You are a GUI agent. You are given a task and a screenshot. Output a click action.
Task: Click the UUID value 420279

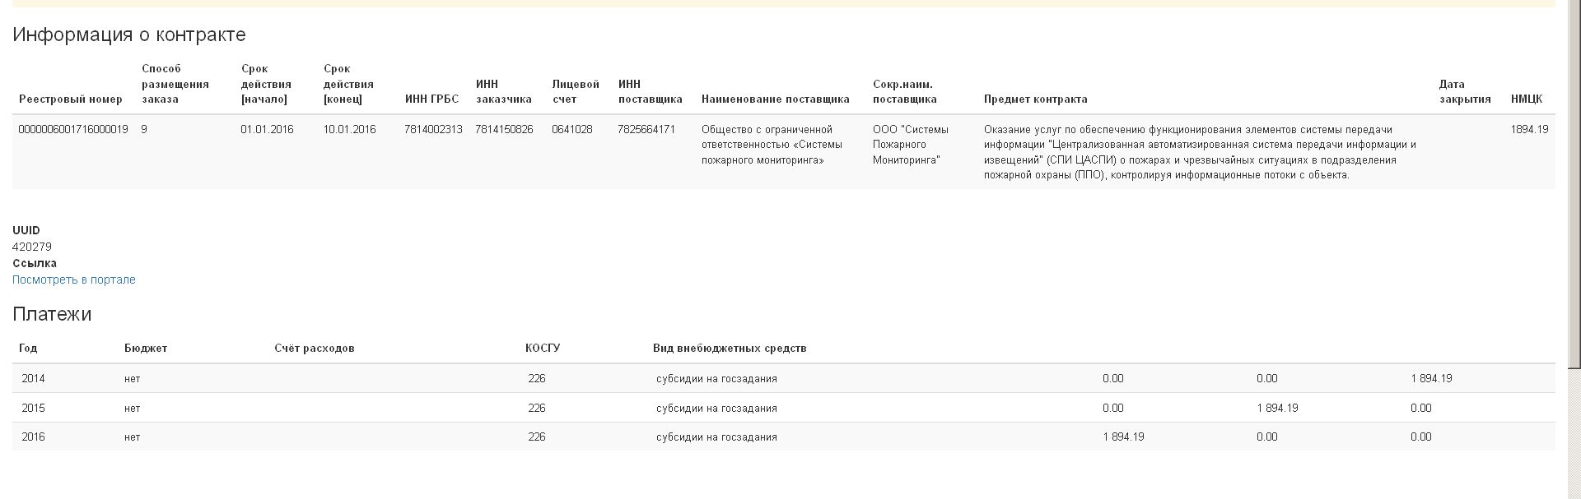click(x=32, y=247)
